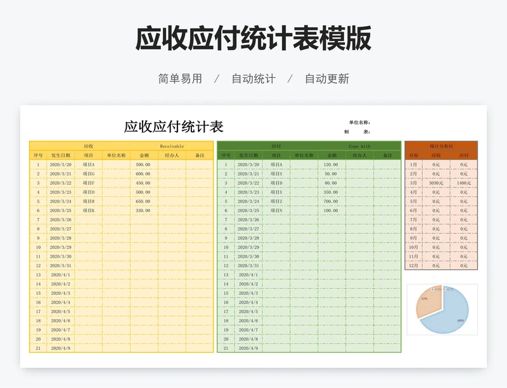Click the 1月 month cell
The image size is (507, 388).
click(x=414, y=165)
